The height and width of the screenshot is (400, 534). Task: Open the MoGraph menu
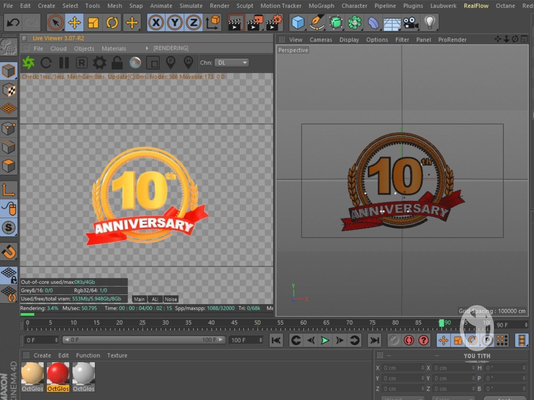[x=321, y=6]
